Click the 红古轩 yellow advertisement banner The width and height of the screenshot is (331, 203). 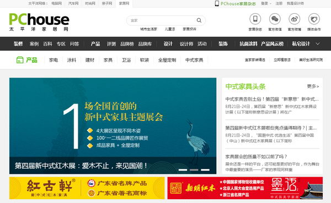(x=87, y=188)
